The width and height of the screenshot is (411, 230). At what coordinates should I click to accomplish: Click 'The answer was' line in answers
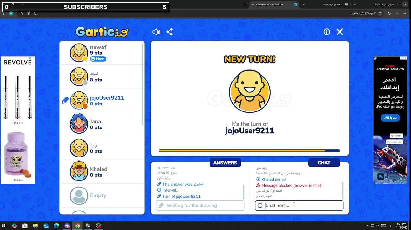[x=180, y=184]
